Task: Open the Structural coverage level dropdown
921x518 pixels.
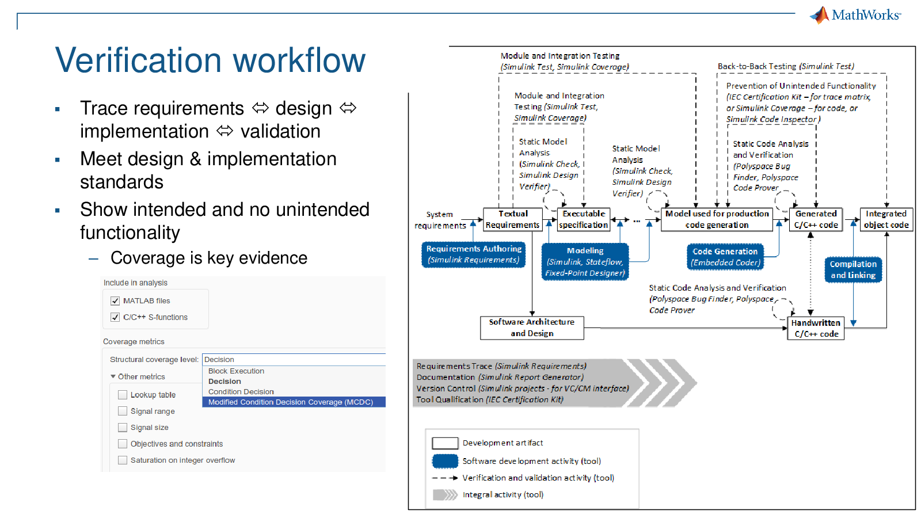Action: coord(294,359)
